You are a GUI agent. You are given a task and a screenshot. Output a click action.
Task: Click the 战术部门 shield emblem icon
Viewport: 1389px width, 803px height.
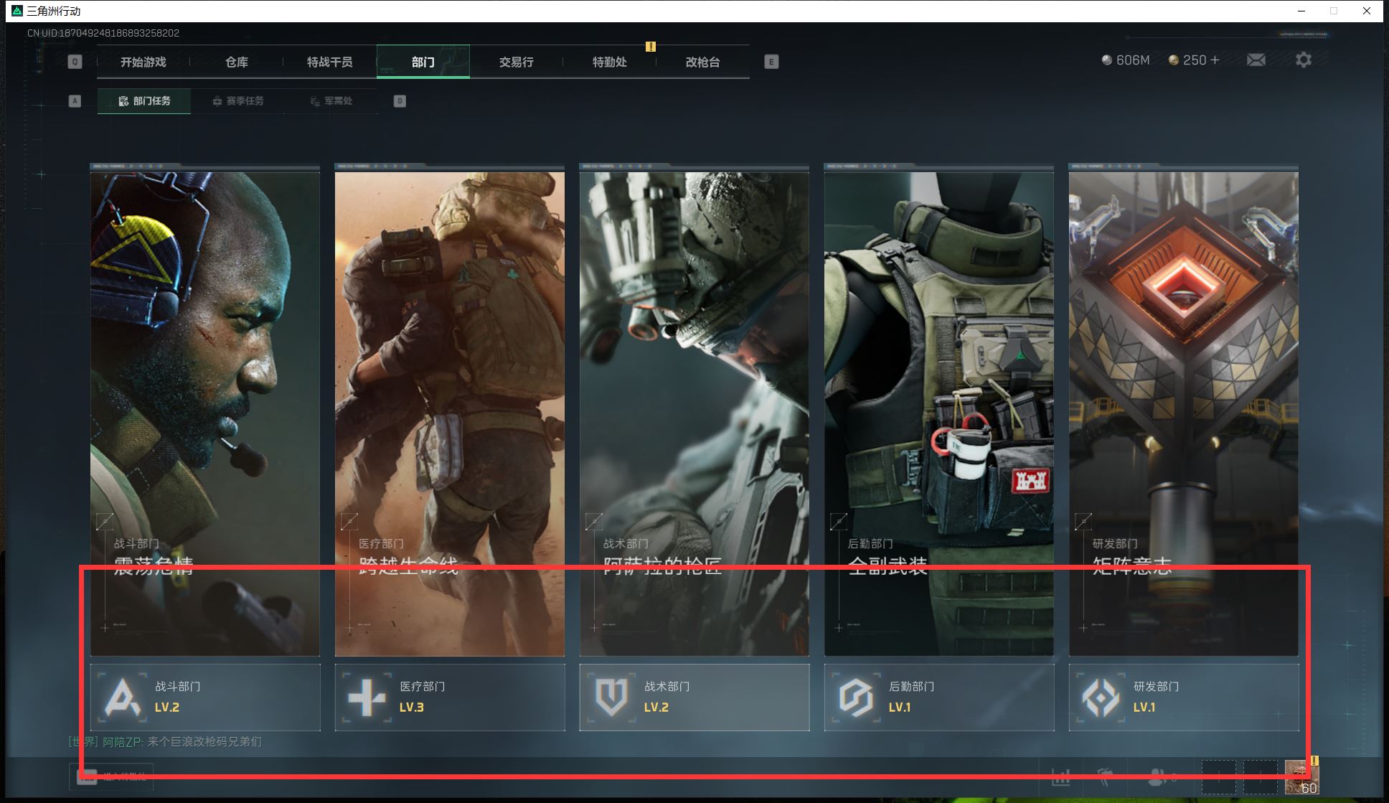611,697
